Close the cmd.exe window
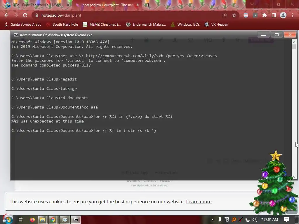299x224 pixels. pyautogui.click(x=290, y=35)
